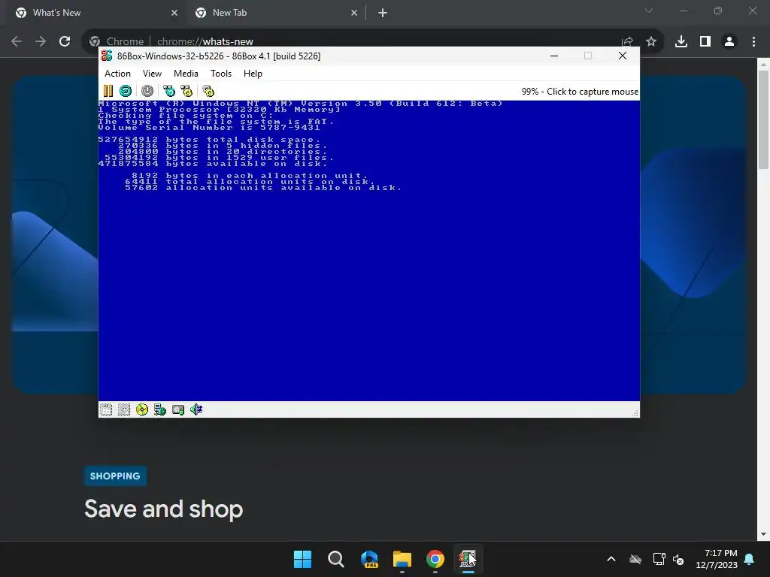
Task: Click the muted volume tray icon
Action: point(679,559)
